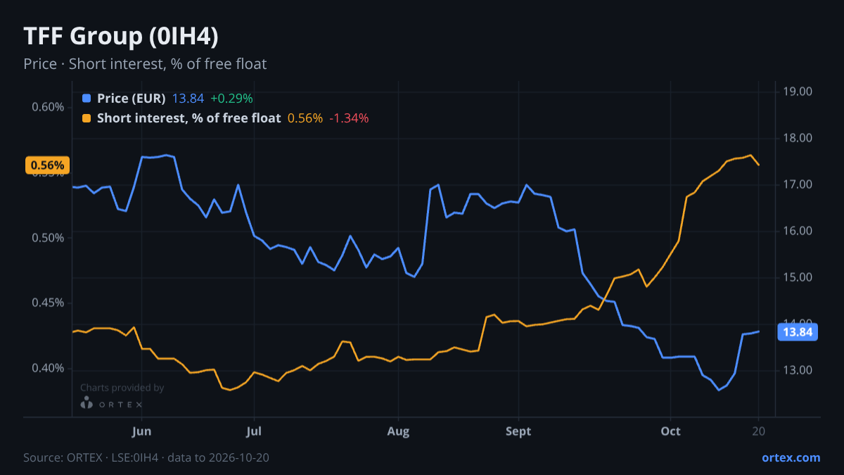The image size is (844, 475).
Task: Click the +0.29% price change value
Action: [231, 99]
